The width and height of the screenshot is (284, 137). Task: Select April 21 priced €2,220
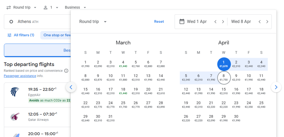click(x=211, y=105)
